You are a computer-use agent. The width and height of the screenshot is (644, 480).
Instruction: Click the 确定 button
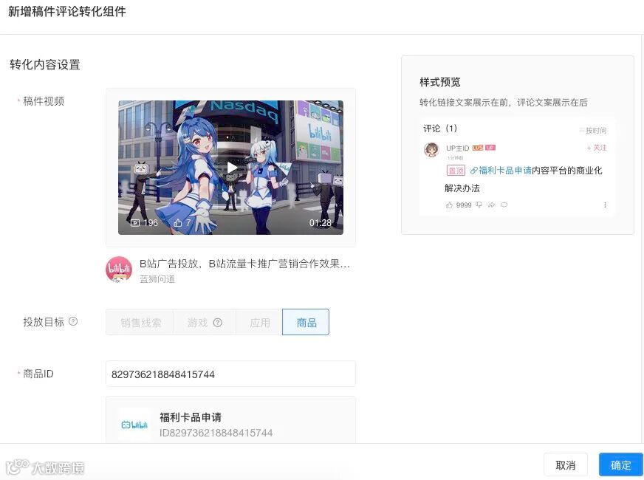point(620,465)
